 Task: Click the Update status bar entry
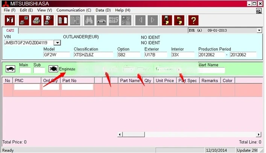(247, 150)
